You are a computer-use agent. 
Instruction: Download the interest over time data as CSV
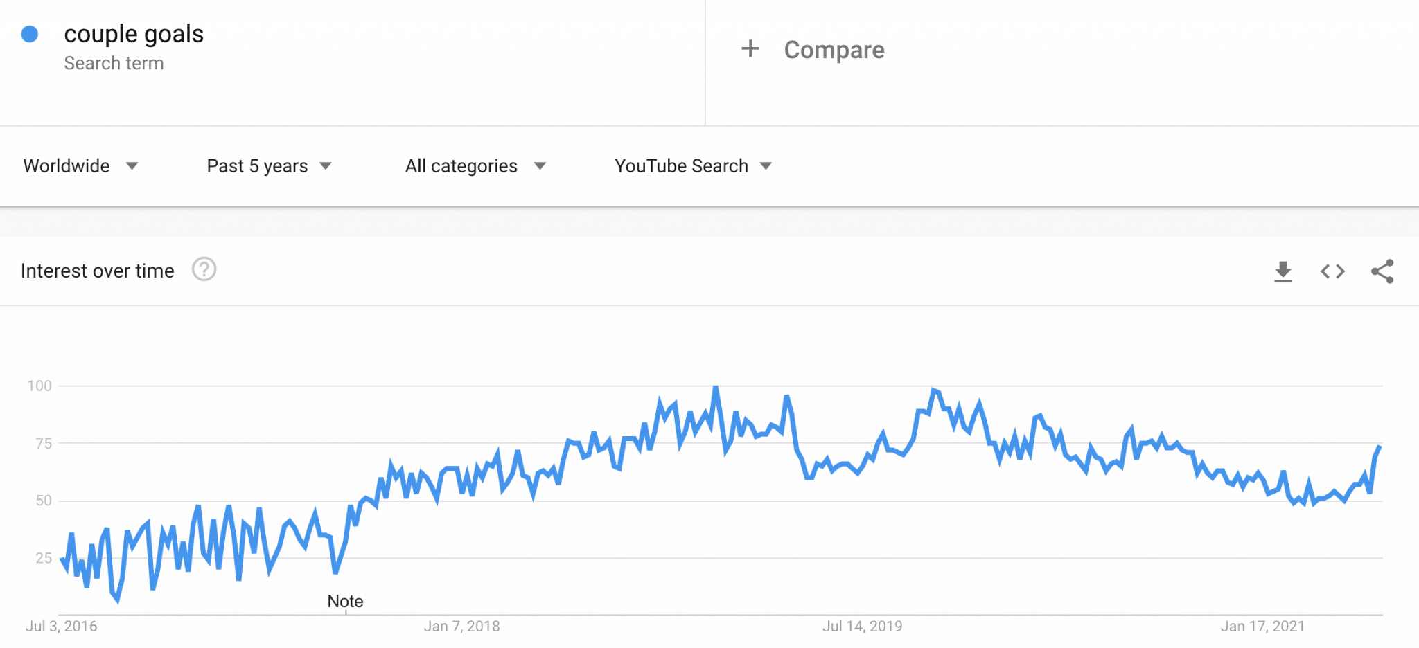(1284, 271)
